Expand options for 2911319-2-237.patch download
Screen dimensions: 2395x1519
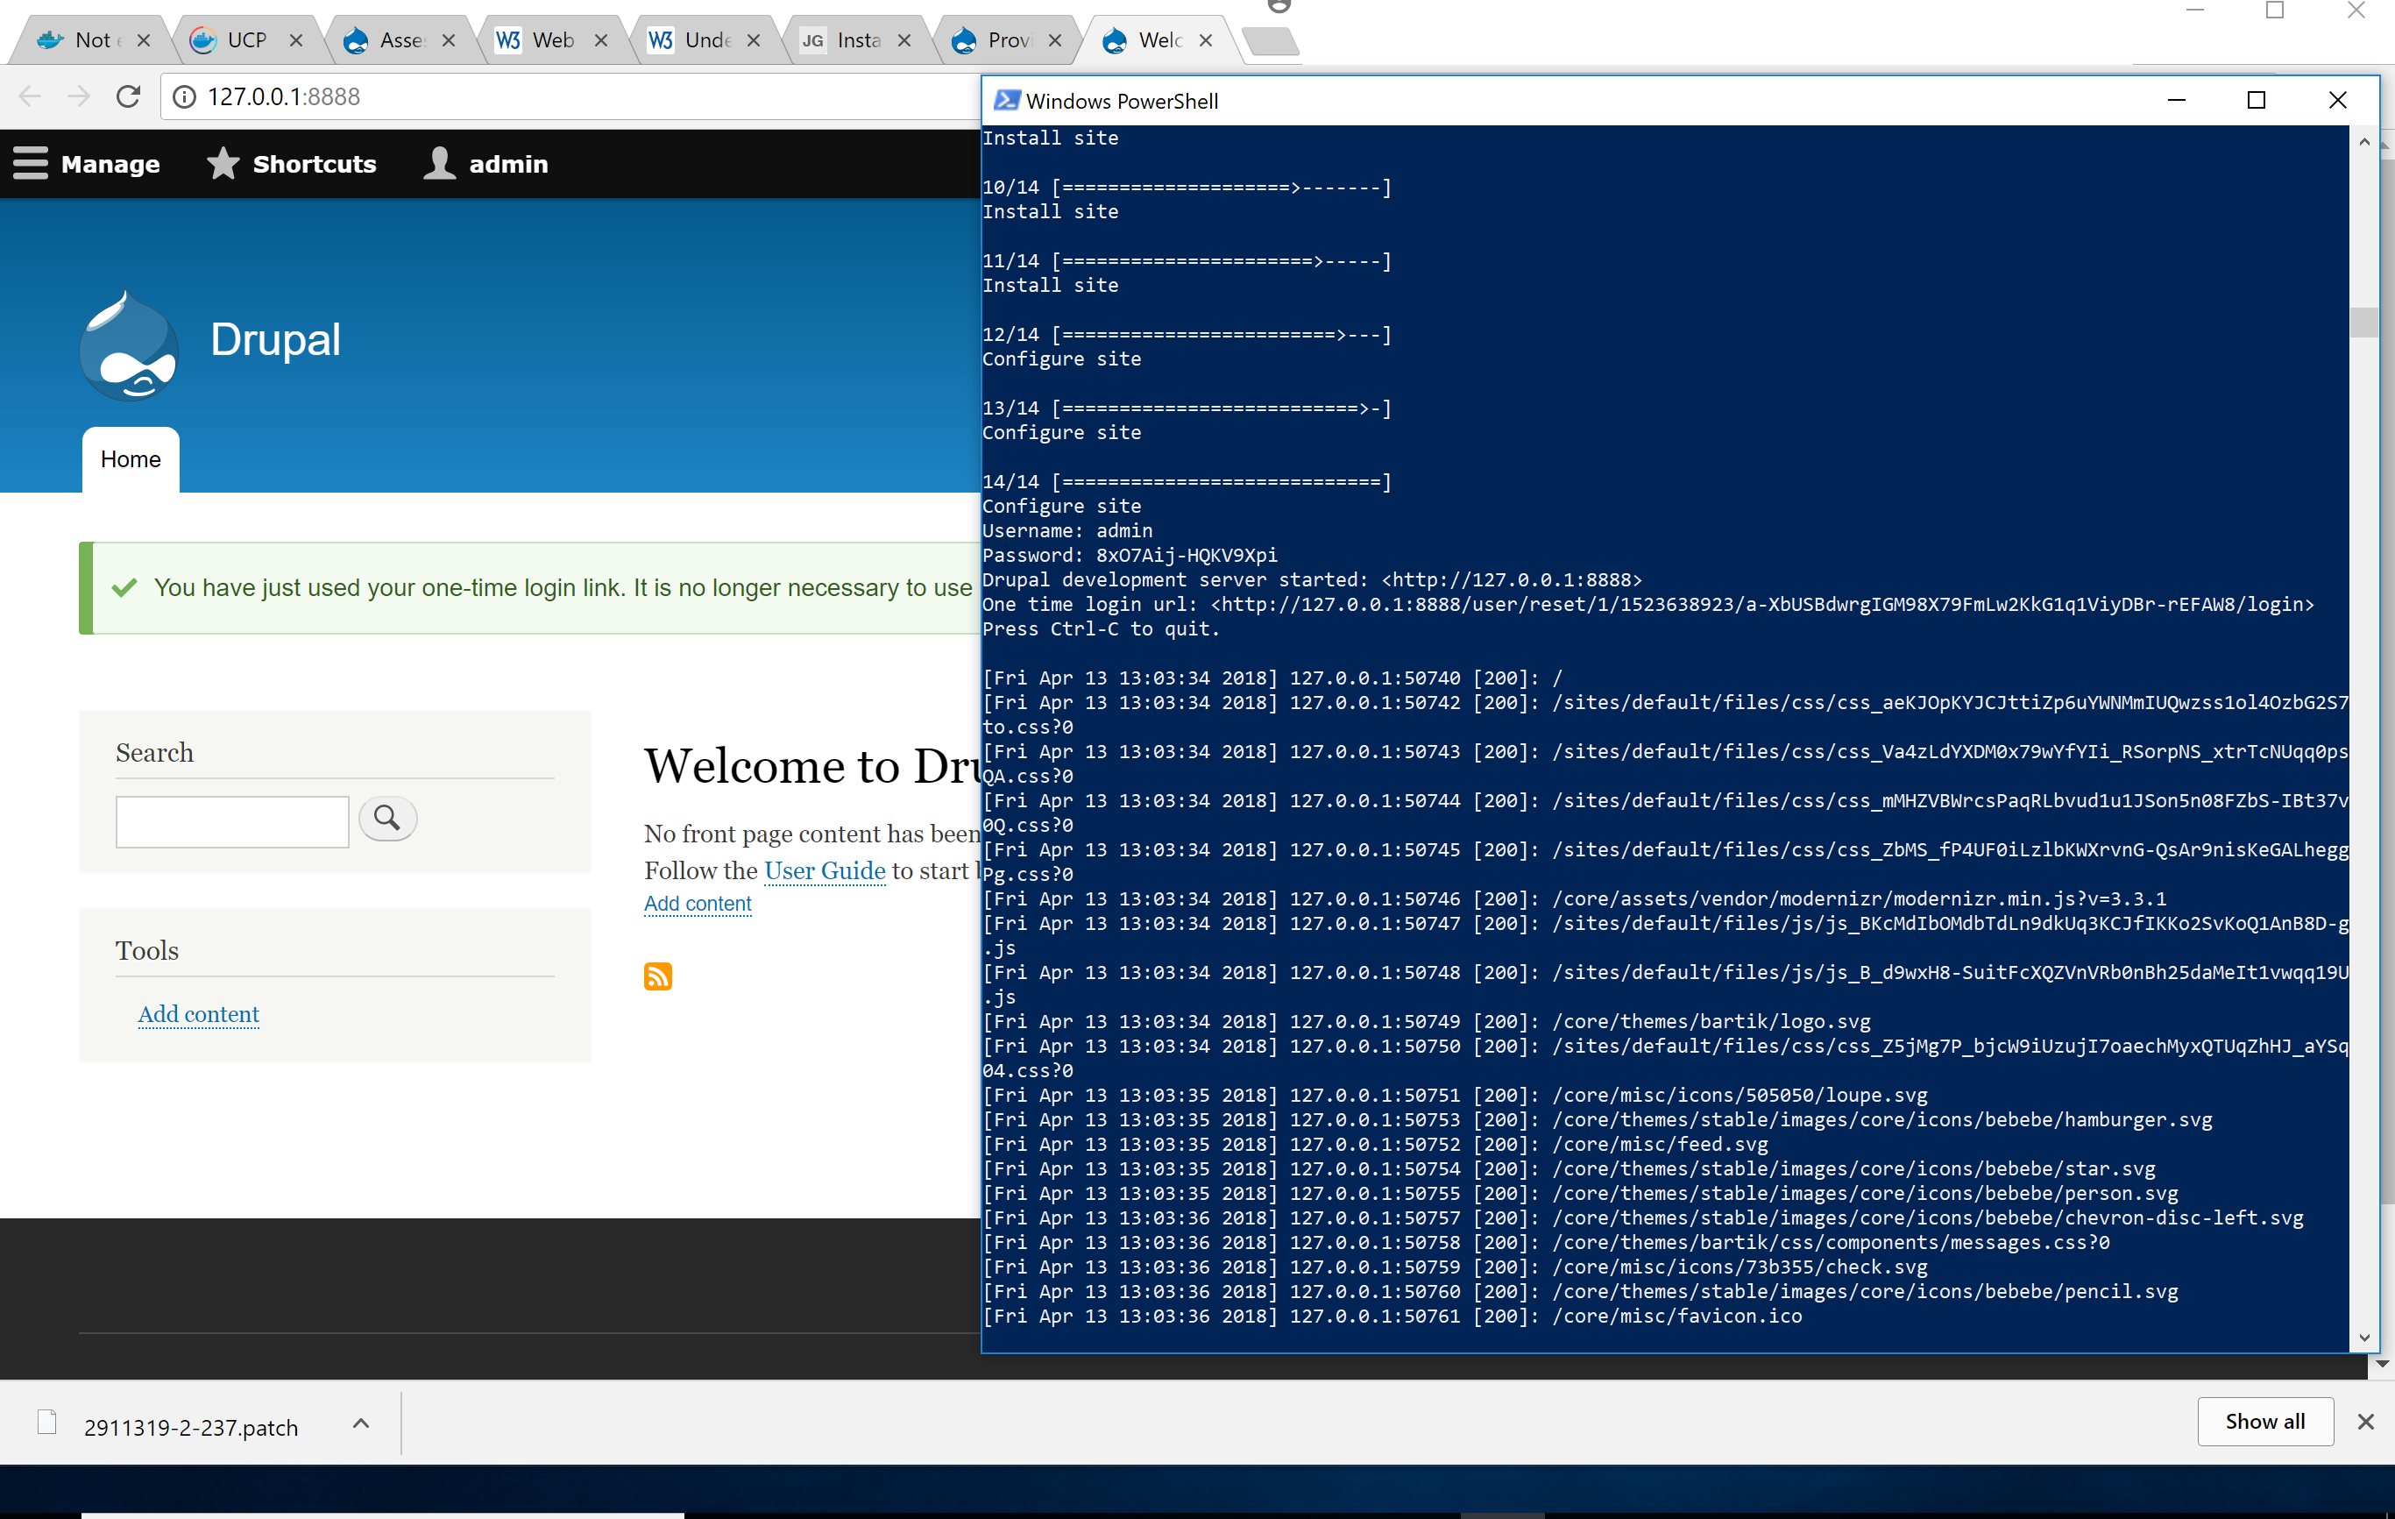pyautogui.click(x=360, y=1423)
